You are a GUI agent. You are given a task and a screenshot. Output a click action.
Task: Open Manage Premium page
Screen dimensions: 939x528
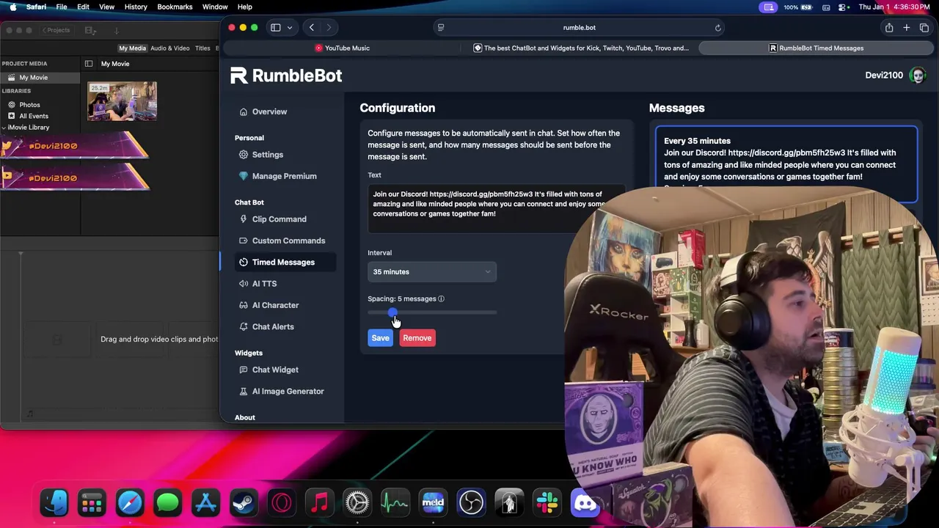tap(284, 176)
